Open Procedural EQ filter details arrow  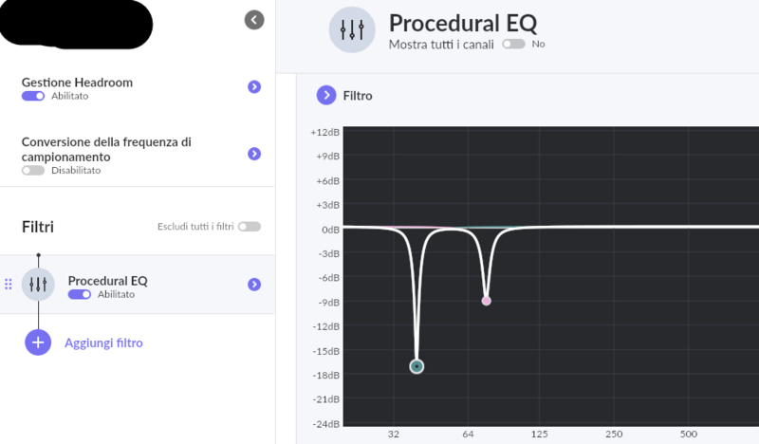coord(254,285)
